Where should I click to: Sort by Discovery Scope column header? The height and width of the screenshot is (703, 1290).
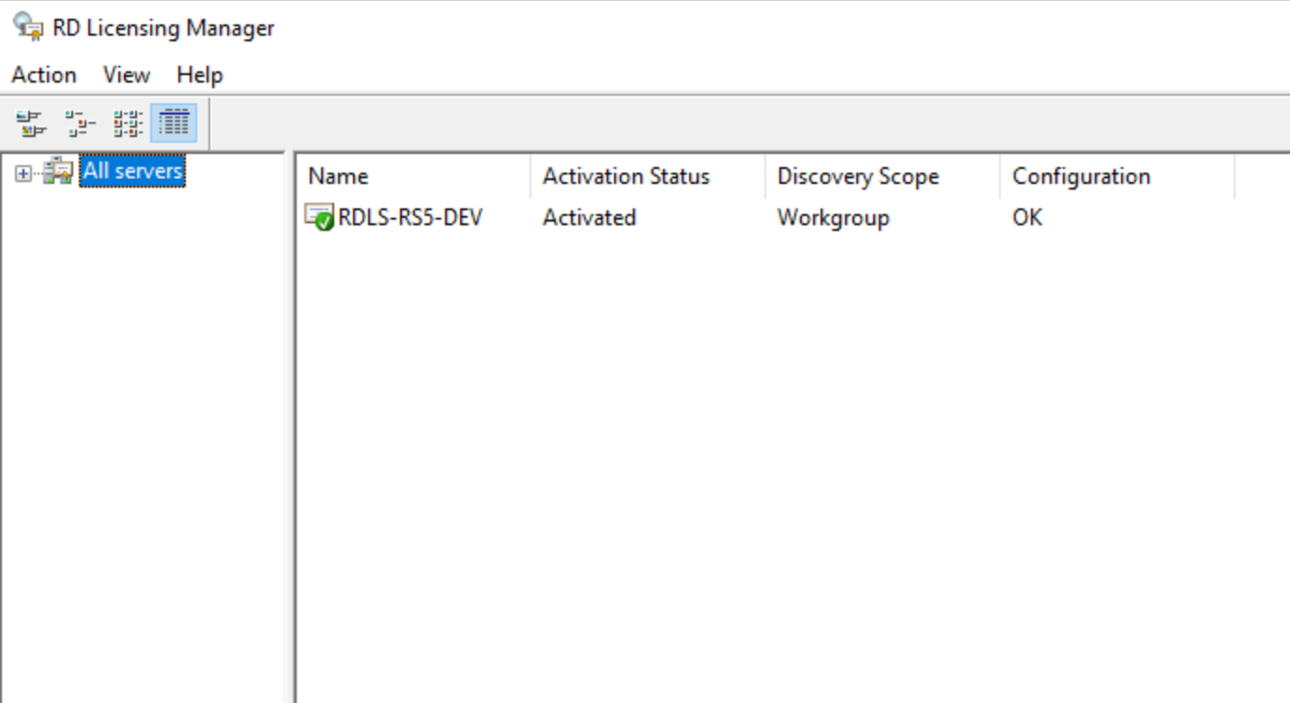882,176
